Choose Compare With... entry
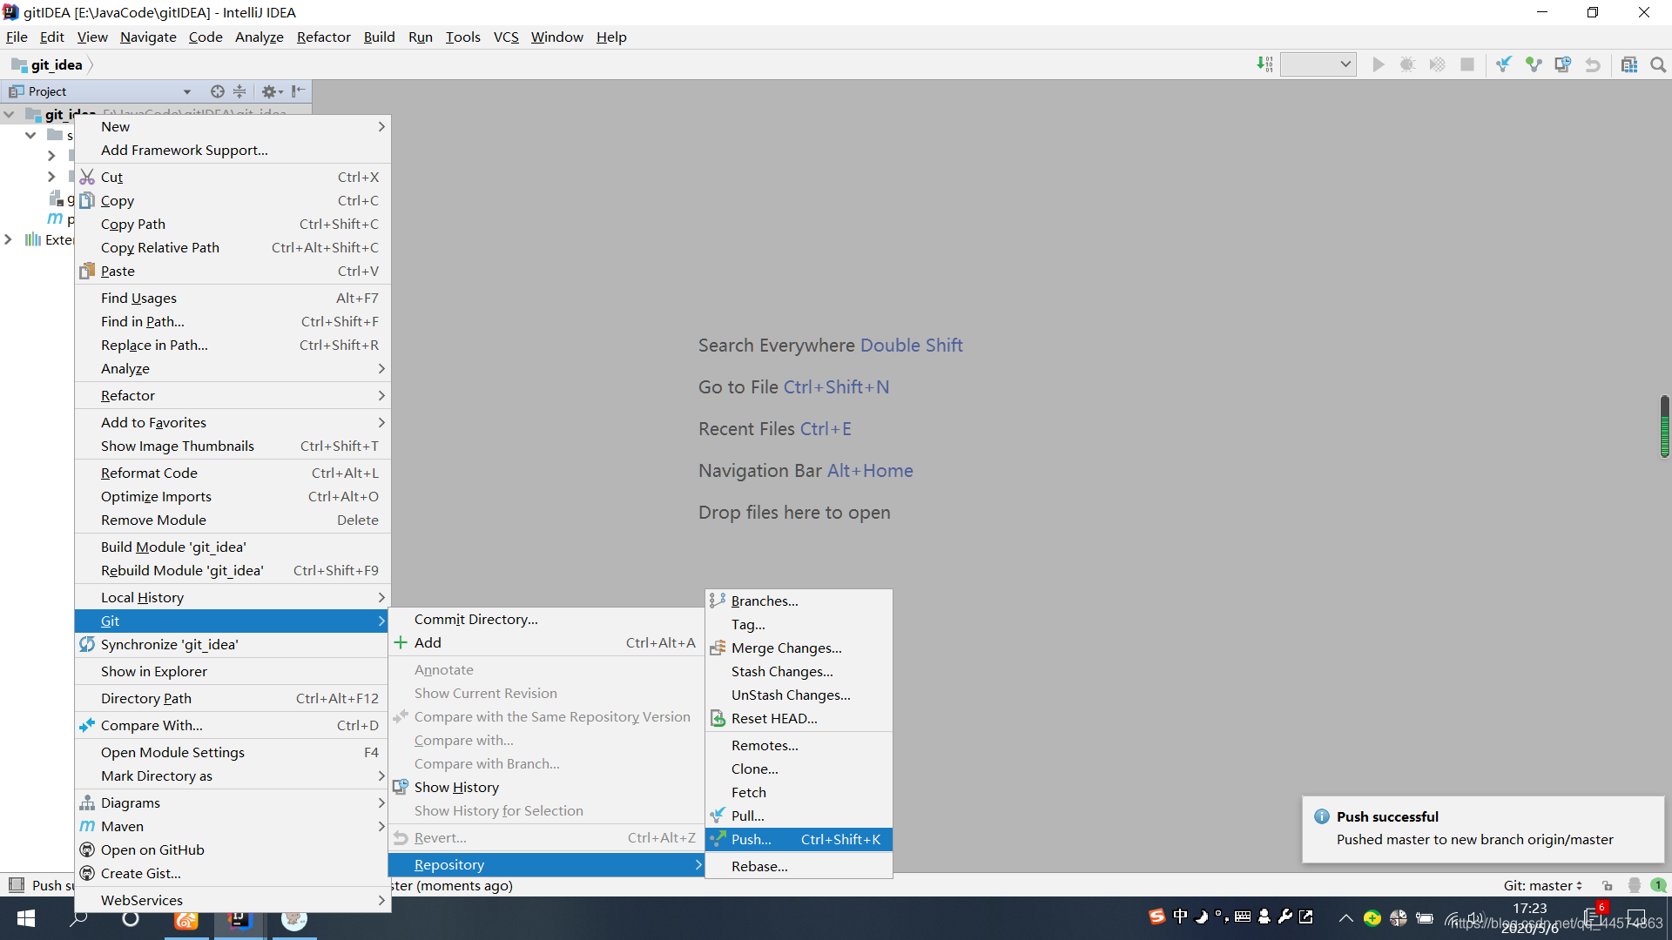This screenshot has width=1672, height=940. [x=233, y=725]
